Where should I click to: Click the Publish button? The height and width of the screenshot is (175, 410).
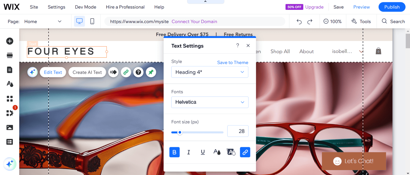[392, 7]
